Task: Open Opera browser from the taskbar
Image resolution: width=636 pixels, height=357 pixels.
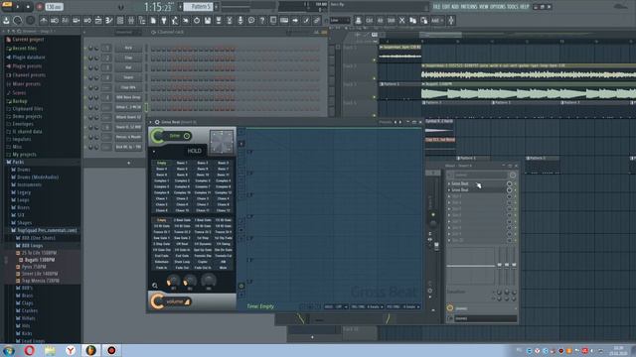Action: (29, 350)
